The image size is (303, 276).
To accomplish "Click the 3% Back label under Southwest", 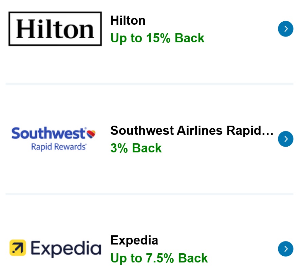I will pos(136,148).
